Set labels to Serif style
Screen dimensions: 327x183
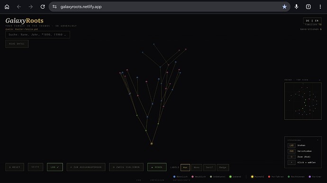(x=209, y=167)
